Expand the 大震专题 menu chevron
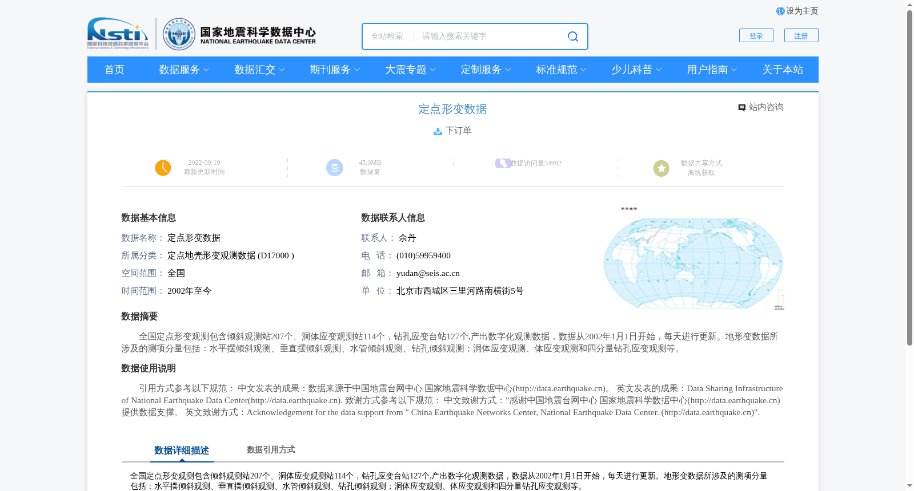This screenshot has width=914, height=491. (432, 70)
